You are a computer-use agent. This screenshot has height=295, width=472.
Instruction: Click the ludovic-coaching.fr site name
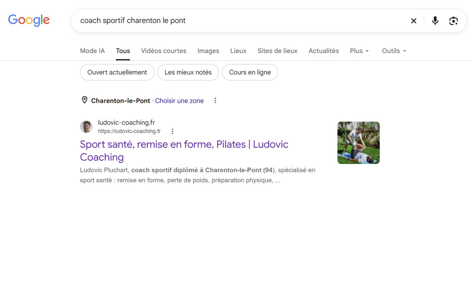click(x=126, y=122)
